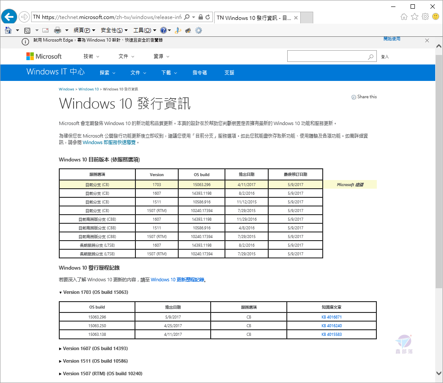Click the 15063.296 cell in current versions table
The width and height of the screenshot is (443, 383).
[x=202, y=184]
